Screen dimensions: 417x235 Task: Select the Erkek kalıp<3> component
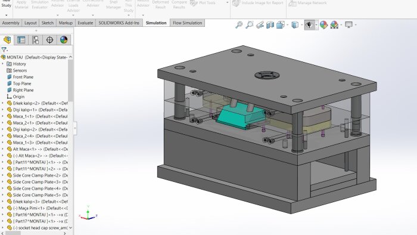point(37,202)
